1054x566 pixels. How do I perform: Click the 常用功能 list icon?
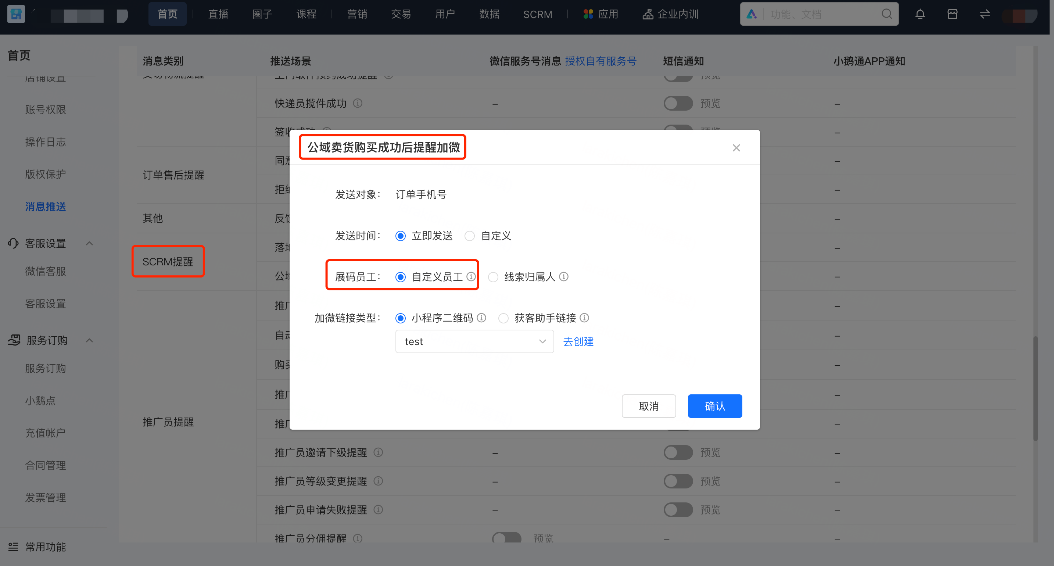coord(13,547)
